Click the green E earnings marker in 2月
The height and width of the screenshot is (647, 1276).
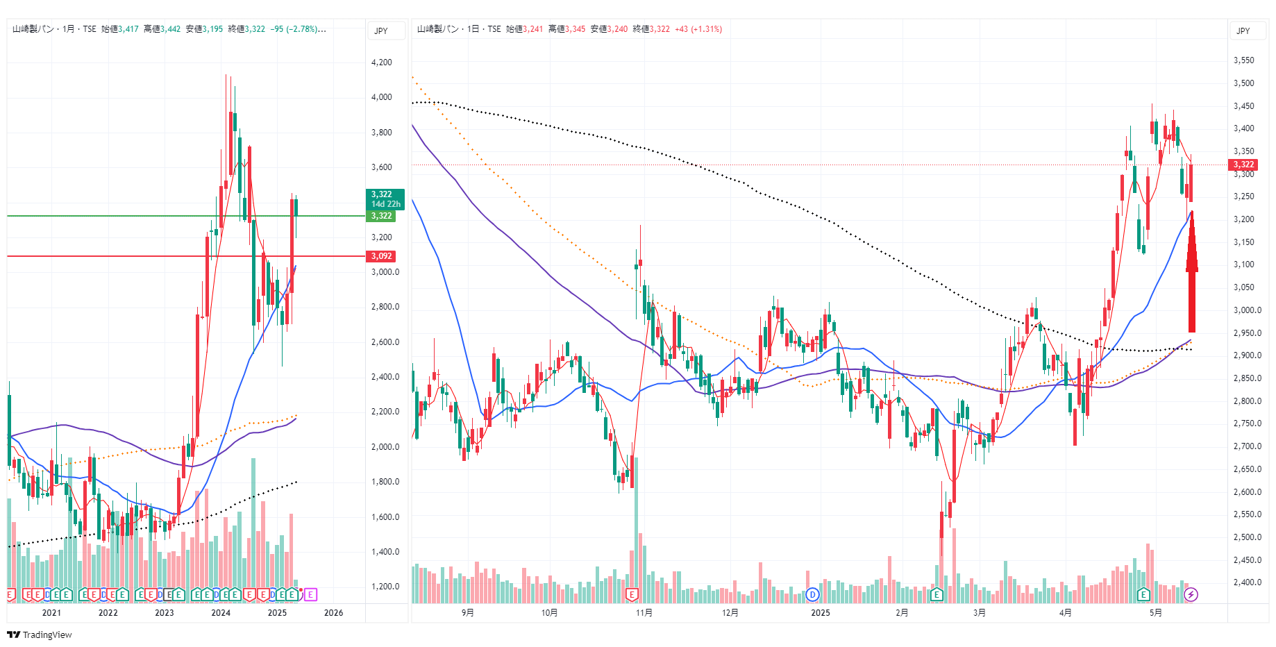[x=937, y=595]
